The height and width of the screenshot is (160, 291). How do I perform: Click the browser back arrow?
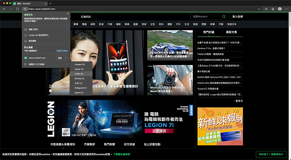(x=4, y=9)
